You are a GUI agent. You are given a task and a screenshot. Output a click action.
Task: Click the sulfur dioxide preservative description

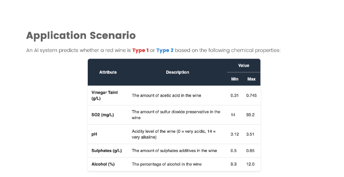176,115
